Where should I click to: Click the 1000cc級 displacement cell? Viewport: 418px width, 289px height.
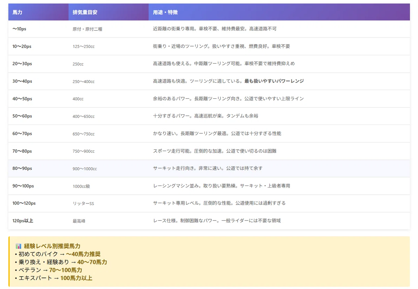pos(109,186)
